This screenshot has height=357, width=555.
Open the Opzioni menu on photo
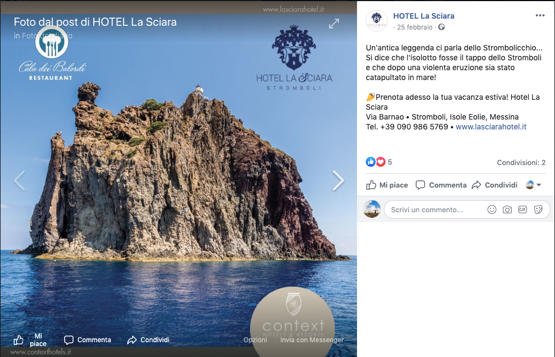click(x=255, y=339)
